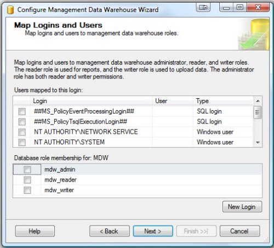Maximize the wizard window
Viewport: 274px width, 248px height.
[240, 8]
